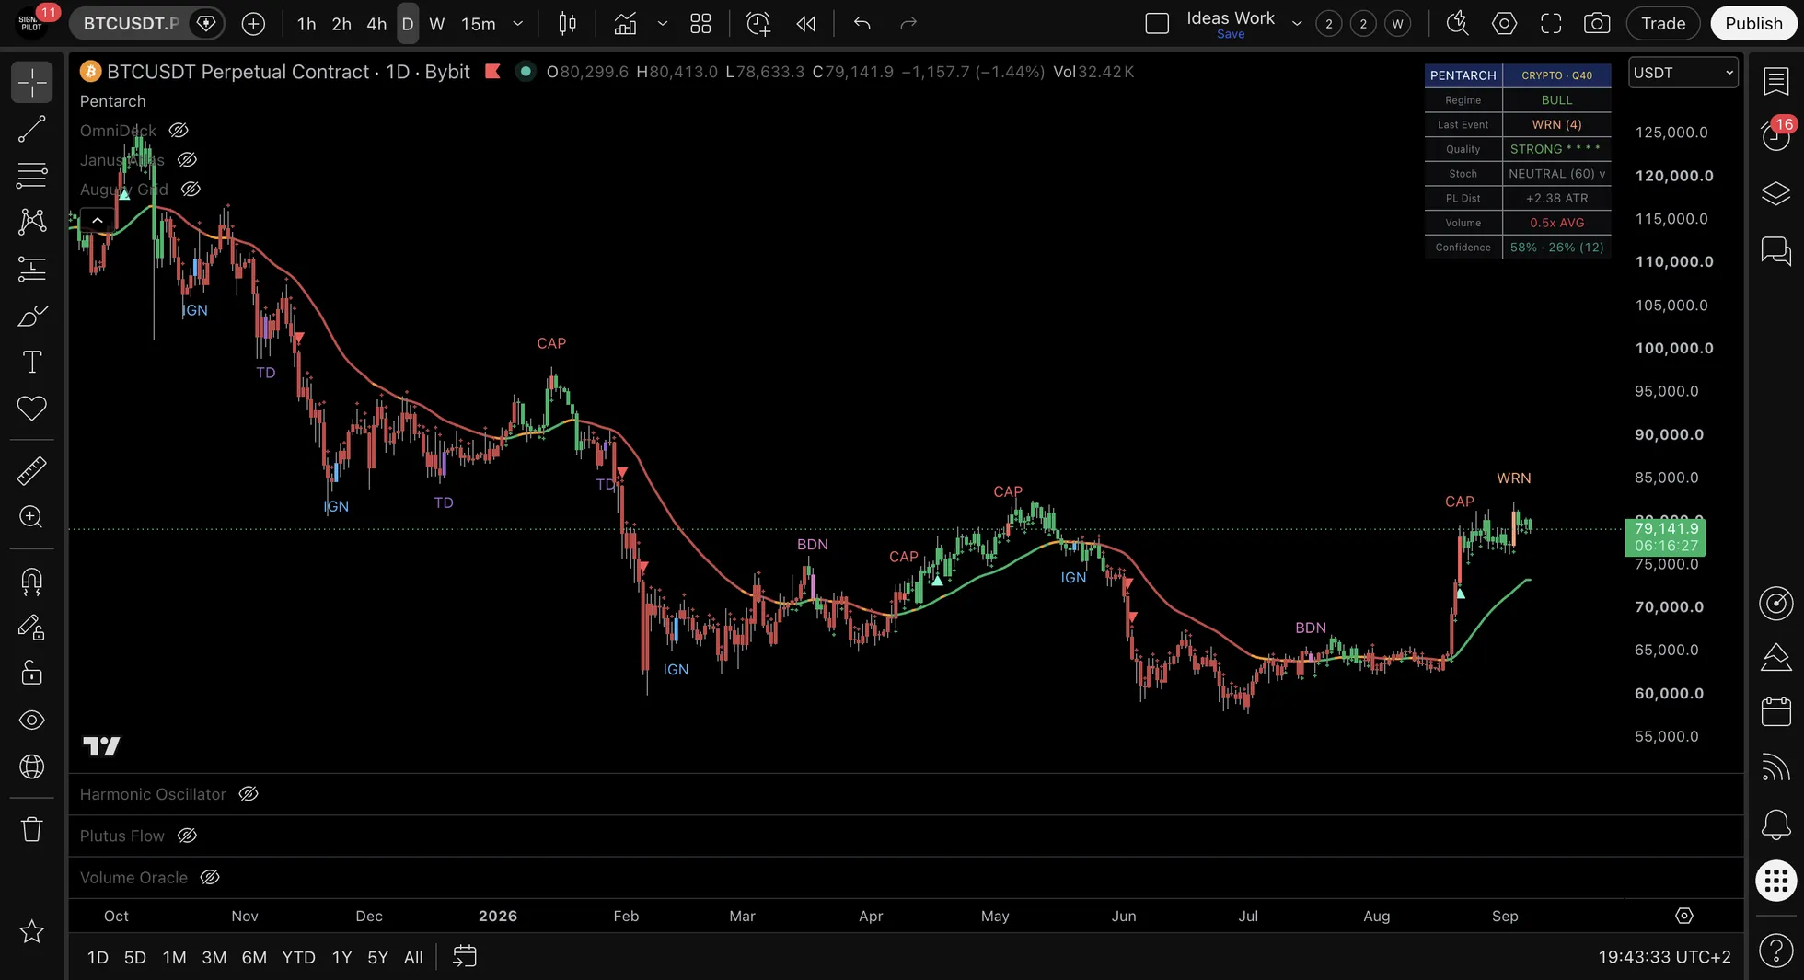
Task: Show the Janus Atlas indicator
Action: [x=187, y=159]
